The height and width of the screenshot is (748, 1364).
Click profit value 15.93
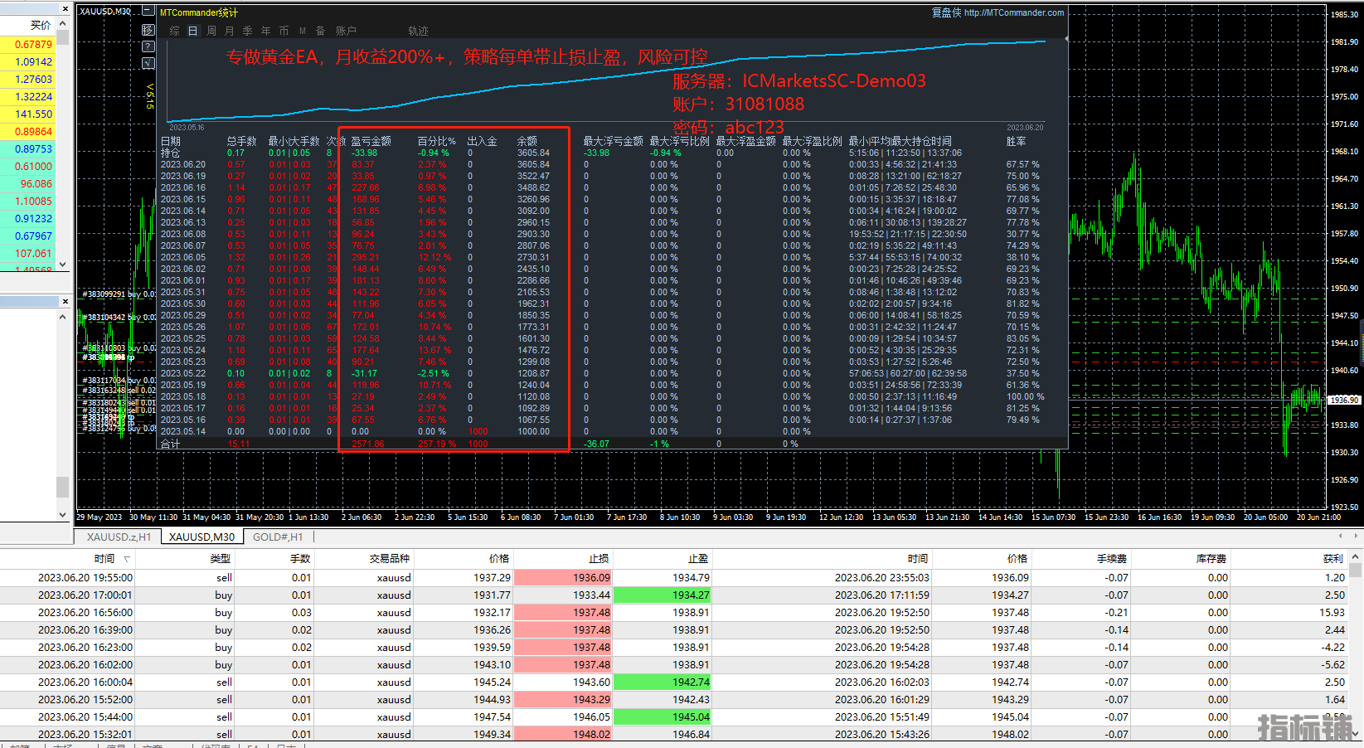point(1332,612)
